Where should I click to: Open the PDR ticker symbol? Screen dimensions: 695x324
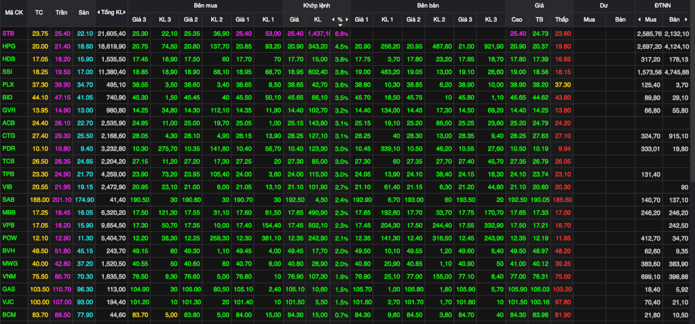point(8,148)
